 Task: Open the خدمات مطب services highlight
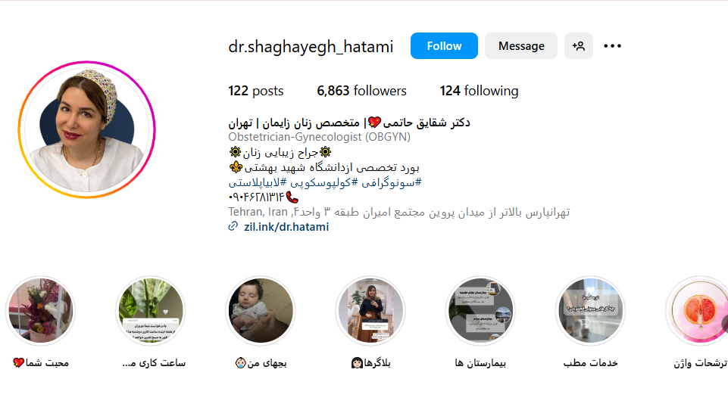click(x=590, y=311)
